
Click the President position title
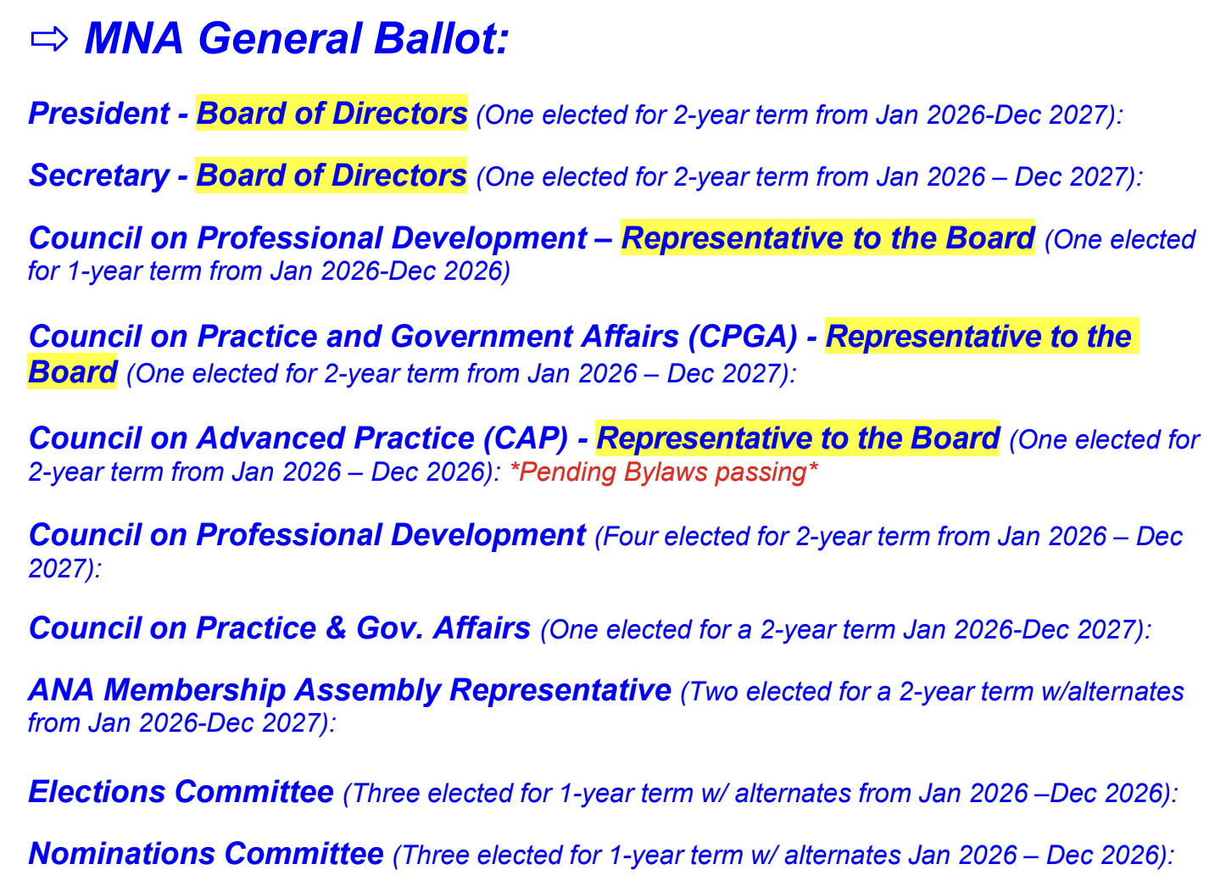coord(98,114)
